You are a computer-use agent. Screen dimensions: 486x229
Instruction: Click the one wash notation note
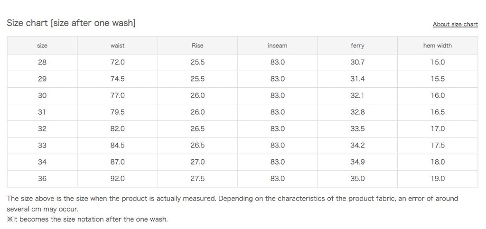[x=87, y=219]
